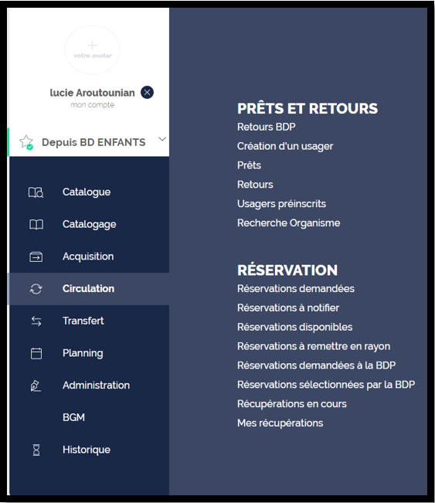
Task: Click the favorite star icon beside BD ENFANTS
Action: (x=26, y=142)
